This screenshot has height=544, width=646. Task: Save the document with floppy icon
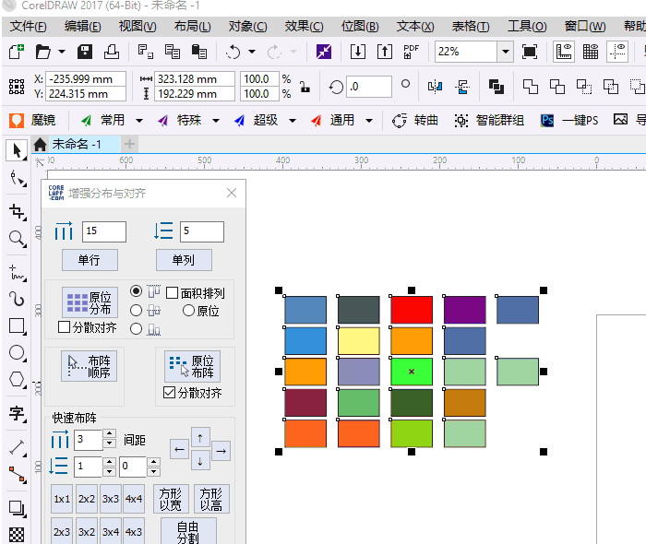85,52
